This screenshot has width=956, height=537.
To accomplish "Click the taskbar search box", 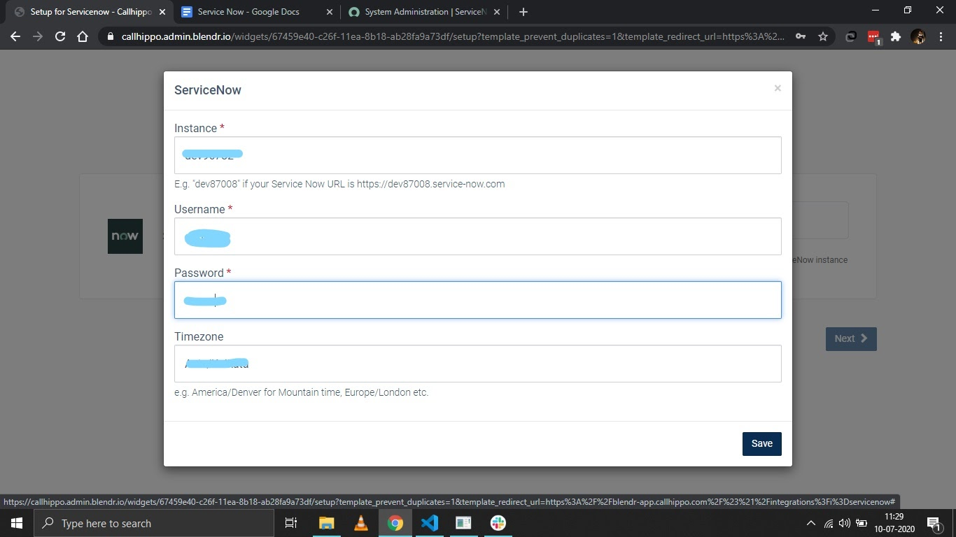I will coord(154,523).
